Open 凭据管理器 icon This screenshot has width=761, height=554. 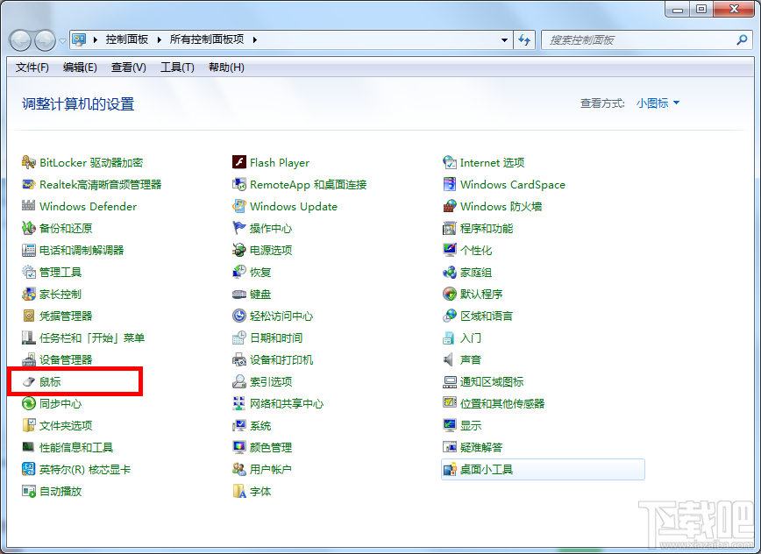[x=29, y=316]
